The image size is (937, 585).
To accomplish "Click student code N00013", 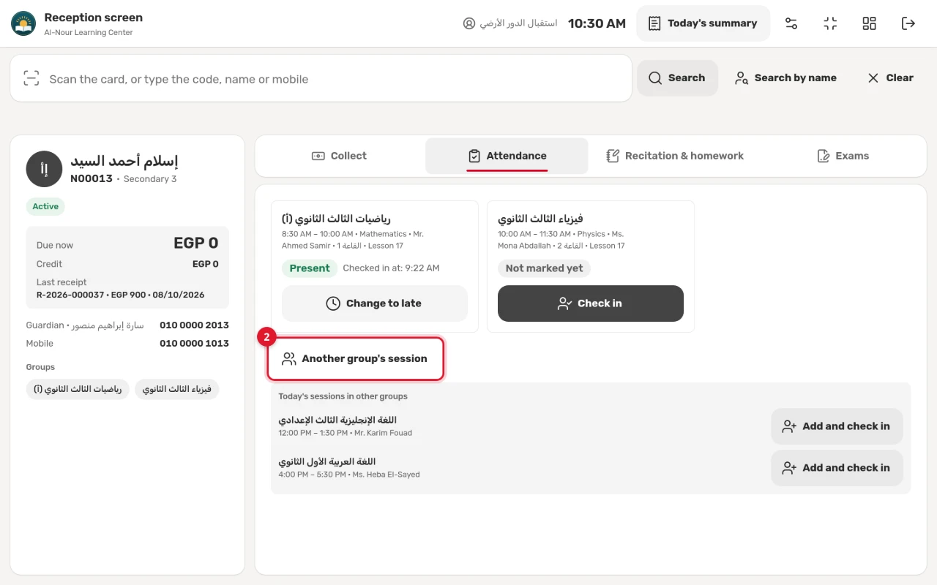I will pyautogui.click(x=92, y=178).
